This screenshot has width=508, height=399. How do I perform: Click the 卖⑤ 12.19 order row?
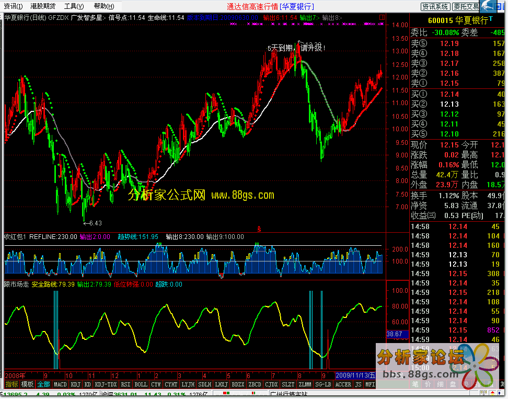click(457, 43)
